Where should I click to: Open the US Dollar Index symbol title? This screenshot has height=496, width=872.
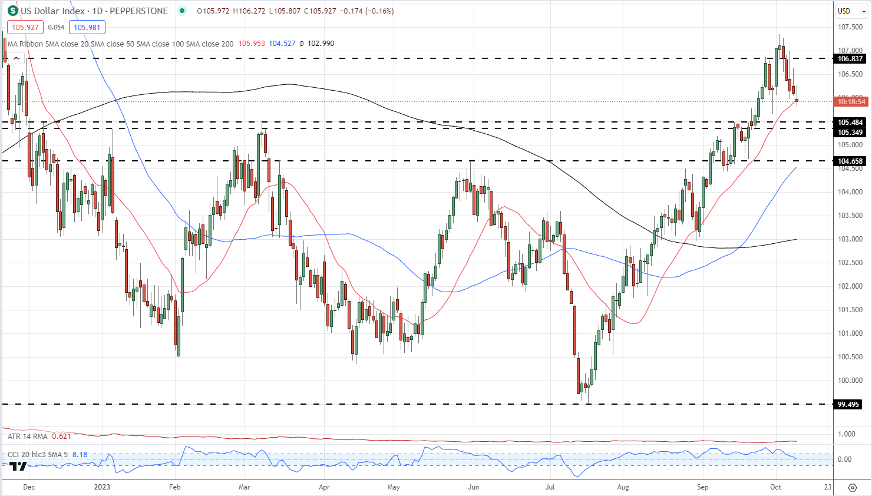(94, 11)
